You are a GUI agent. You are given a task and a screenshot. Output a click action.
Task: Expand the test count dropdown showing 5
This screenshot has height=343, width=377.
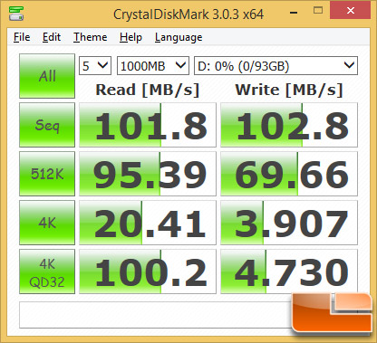(95, 65)
